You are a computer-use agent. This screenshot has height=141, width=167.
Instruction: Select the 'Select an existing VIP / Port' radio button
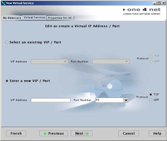coord(7,42)
